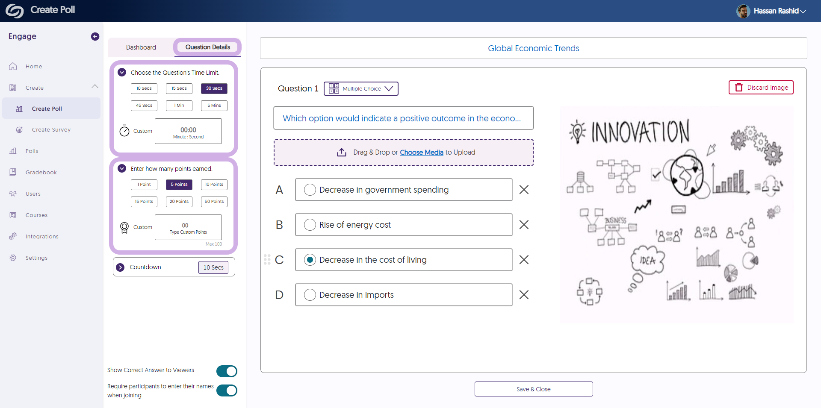Screen dimensions: 821x408
Task: Click the Settings gear icon
Action: (13, 258)
